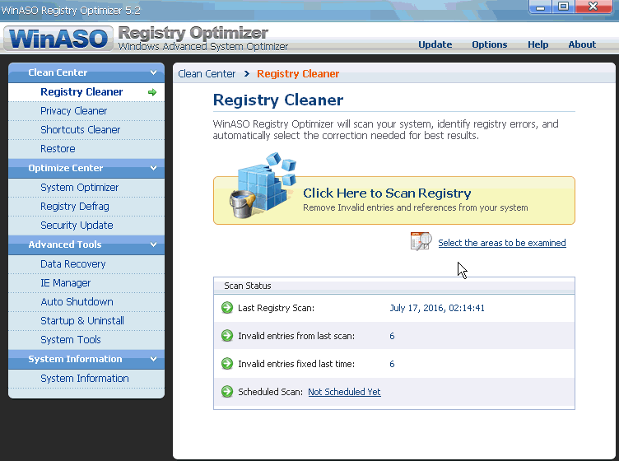Viewport: 619px width, 461px height.
Task: Collapse the Clean Center section
Action: tap(153, 72)
